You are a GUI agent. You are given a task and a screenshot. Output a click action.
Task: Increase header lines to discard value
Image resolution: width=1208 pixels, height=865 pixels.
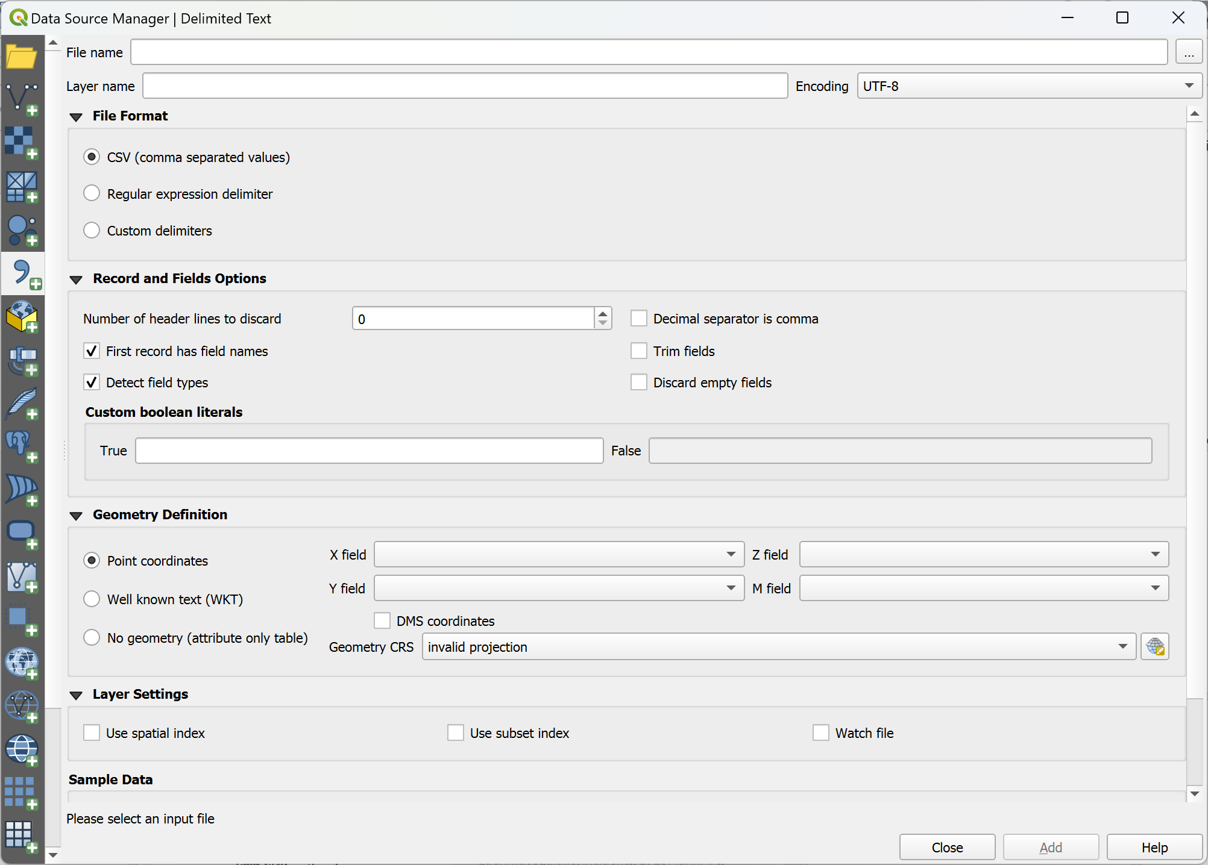[603, 313]
